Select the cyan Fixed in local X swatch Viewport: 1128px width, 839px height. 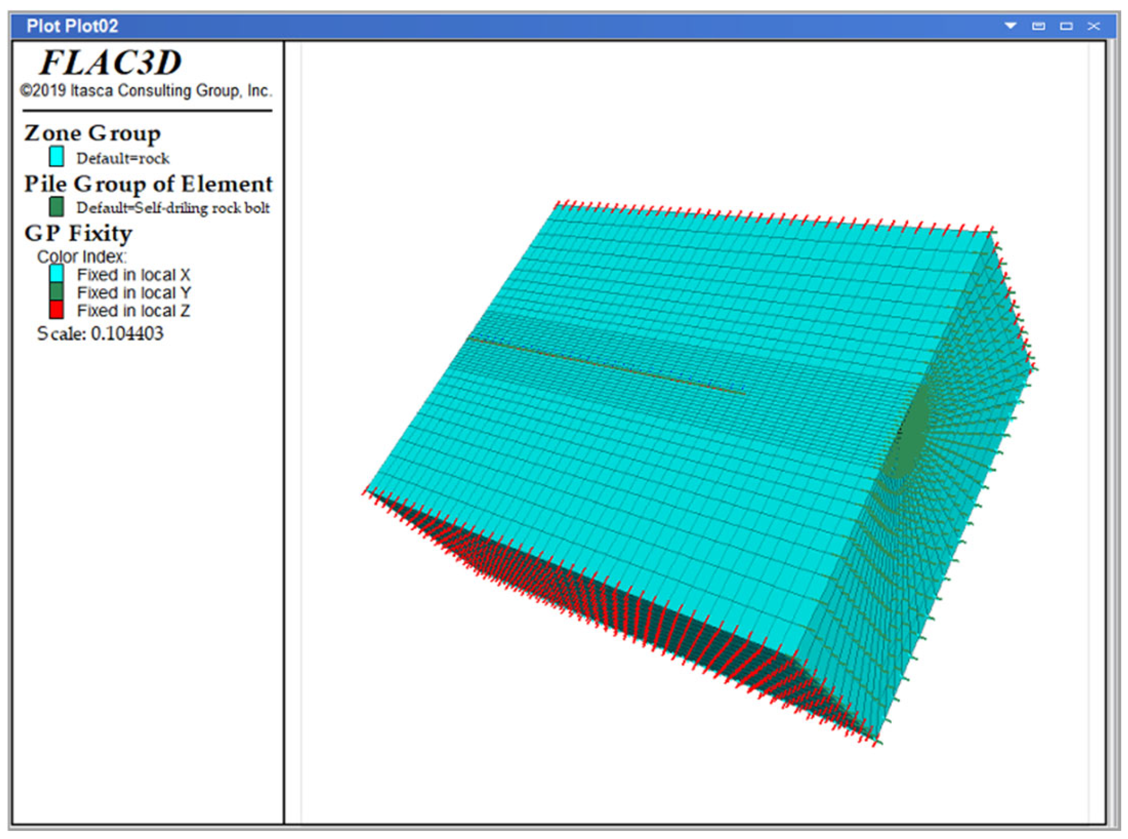(56, 273)
